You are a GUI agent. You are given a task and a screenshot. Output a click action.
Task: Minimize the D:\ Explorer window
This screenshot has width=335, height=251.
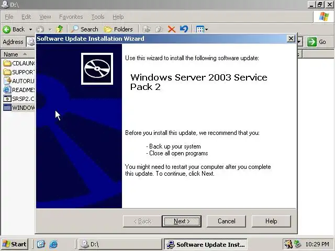point(312,5)
